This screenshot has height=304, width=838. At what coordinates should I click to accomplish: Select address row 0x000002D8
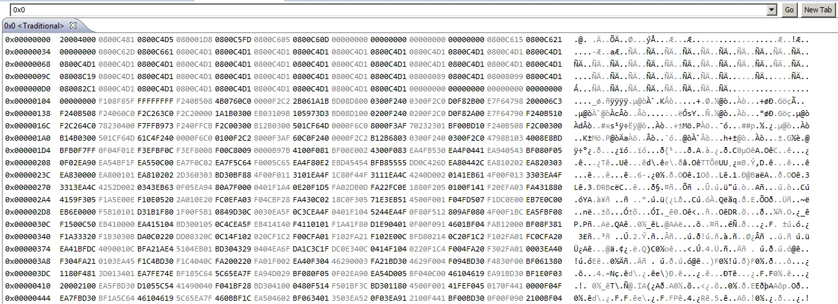(28, 213)
